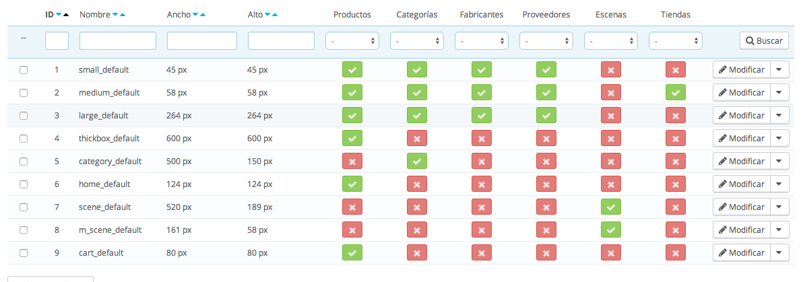Check the m_scene_default row checkbox

(x=24, y=230)
